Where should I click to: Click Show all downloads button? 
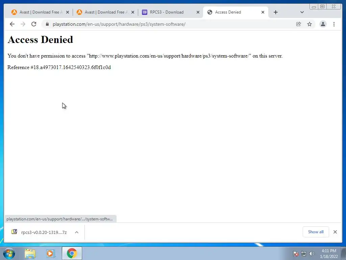[316, 232]
